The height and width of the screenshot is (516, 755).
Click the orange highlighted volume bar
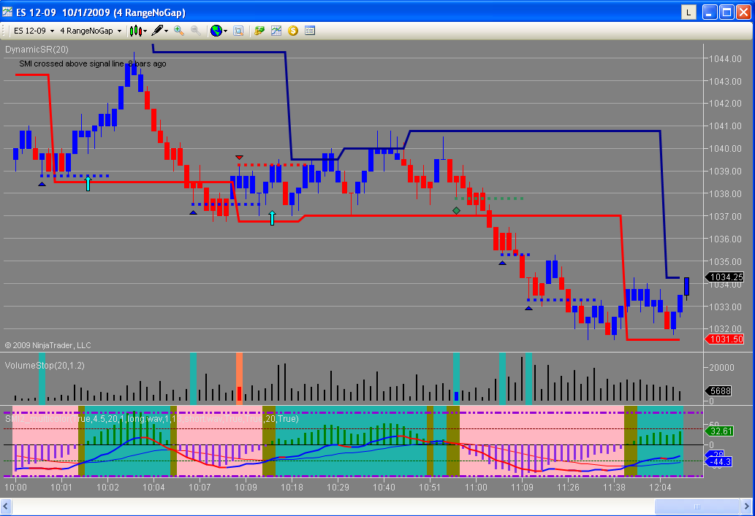pyautogui.click(x=239, y=378)
